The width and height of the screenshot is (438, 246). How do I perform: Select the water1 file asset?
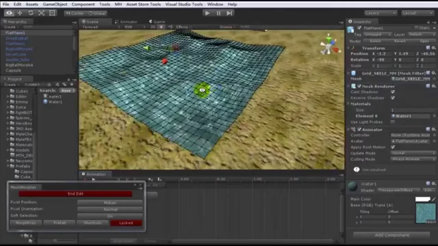52,96
